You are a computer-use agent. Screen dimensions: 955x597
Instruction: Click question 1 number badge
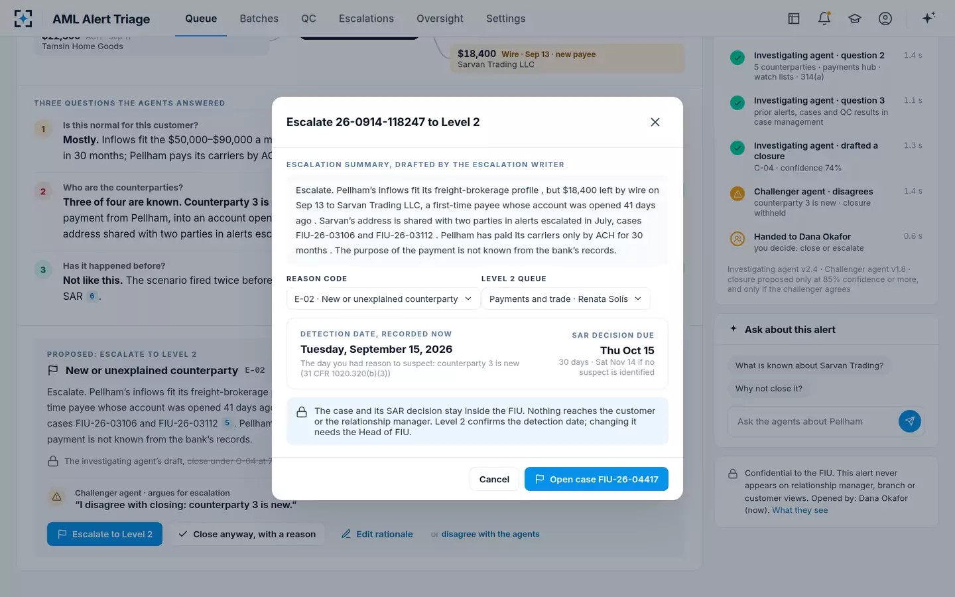click(x=43, y=129)
